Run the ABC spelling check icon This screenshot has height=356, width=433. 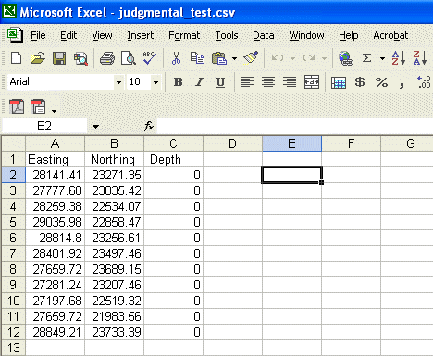coord(150,58)
